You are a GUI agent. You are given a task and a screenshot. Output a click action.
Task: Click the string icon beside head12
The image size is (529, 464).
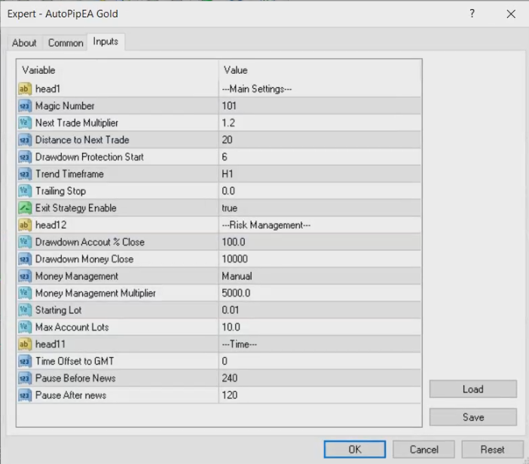[25, 225]
